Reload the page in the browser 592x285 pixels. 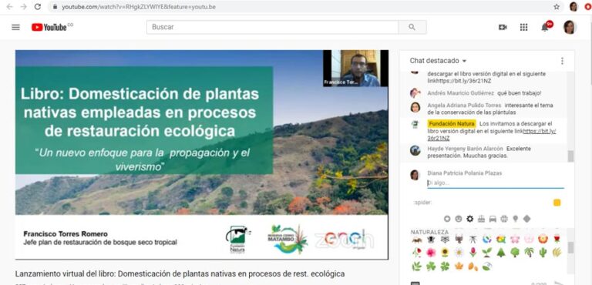click(x=37, y=7)
